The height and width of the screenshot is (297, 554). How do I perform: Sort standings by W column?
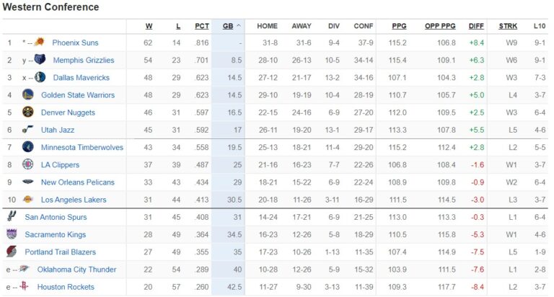pyautogui.click(x=149, y=26)
